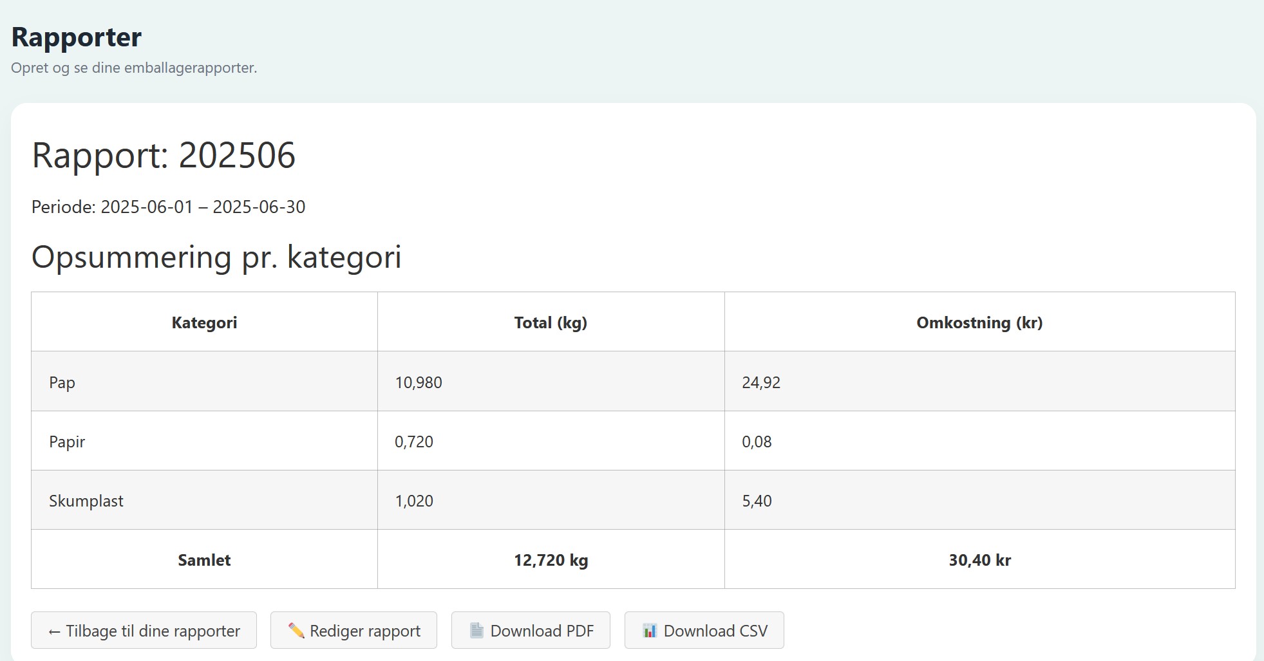Screen dimensions: 1264x661
Task: Click the pencil icon on Rediger rapport
Action: (296, 630)
